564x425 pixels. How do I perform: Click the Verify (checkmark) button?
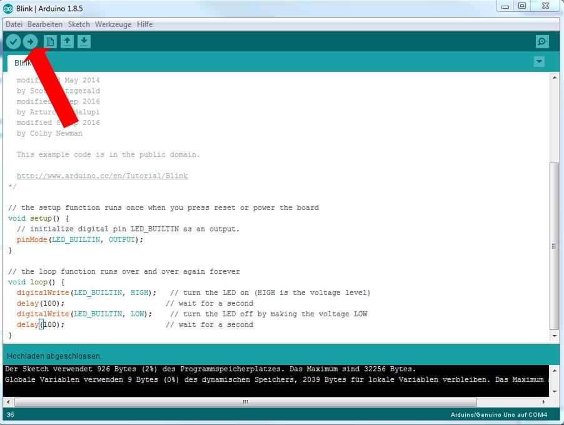[13, 42]
